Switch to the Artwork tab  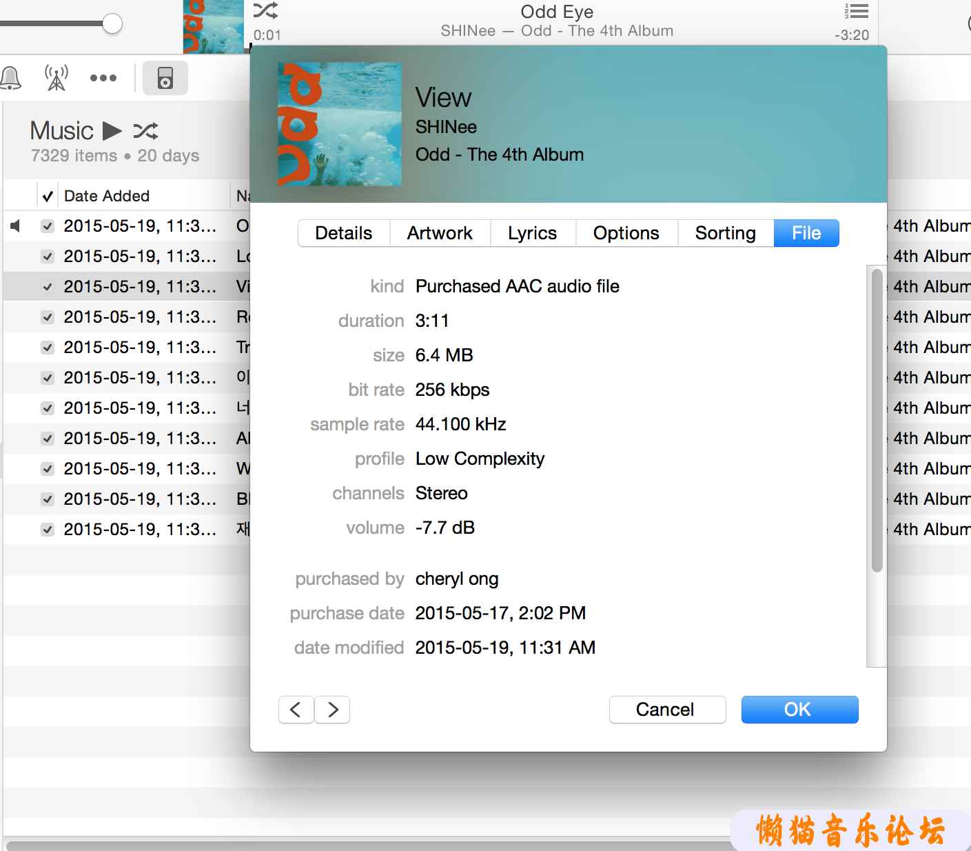(440, 233)
